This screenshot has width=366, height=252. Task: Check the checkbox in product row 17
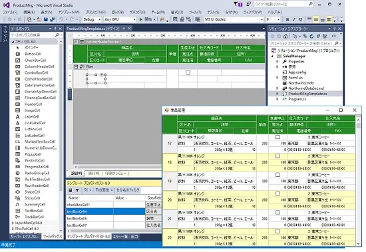[x=277, y=137]
